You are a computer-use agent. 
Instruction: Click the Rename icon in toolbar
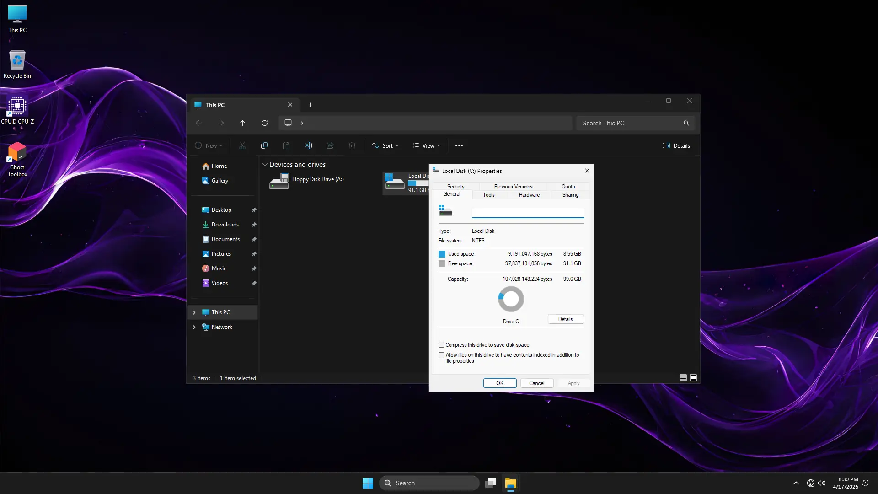(x=308, y=146)
